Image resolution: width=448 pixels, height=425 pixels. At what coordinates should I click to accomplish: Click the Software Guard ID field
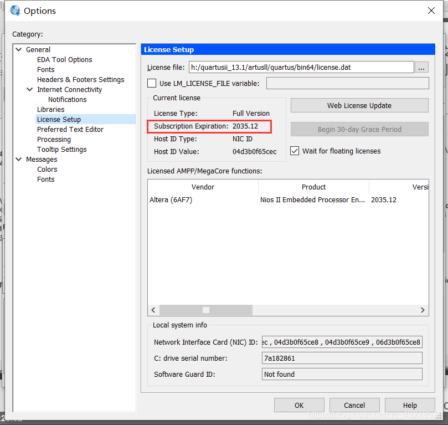pyautogui.click(x=342, y=374)
